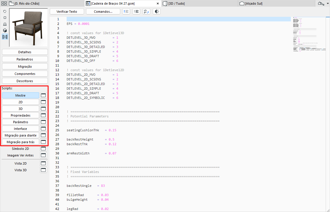Toggle the second warning list icon
This screenshot has width=330, height=212.
tap(136, 11)
